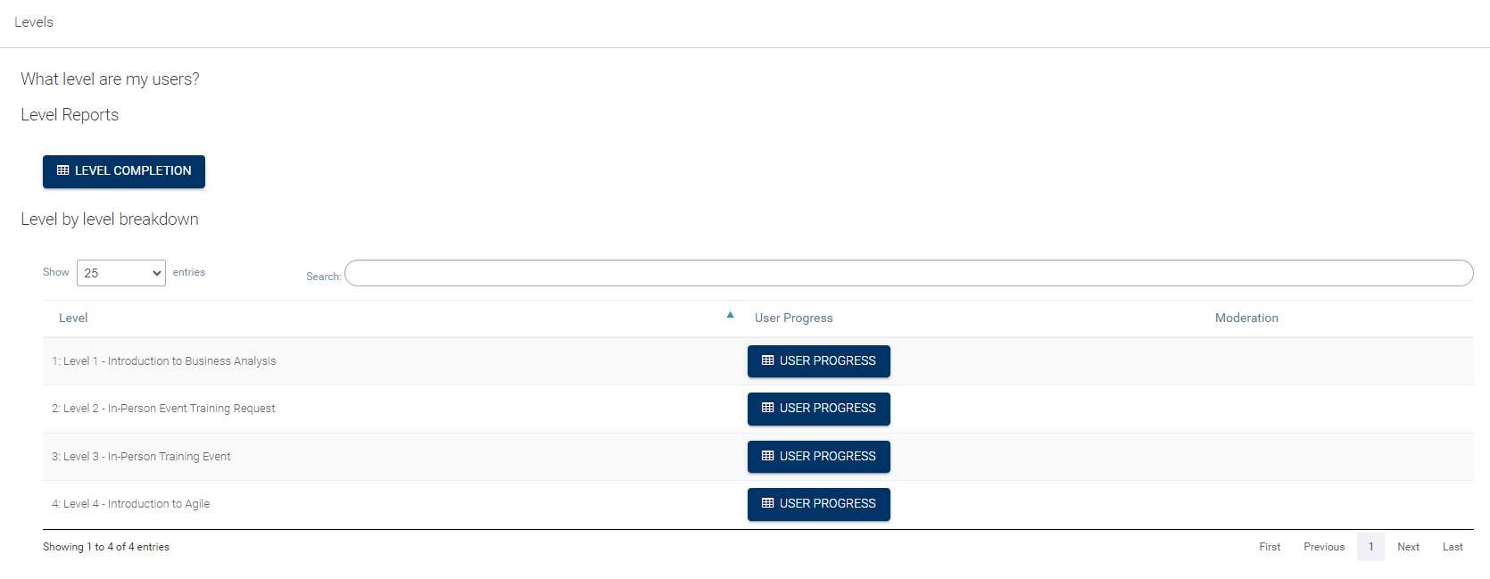Click the Level column sort arrow
The height and width of the screenshot is (579, 1490).
[x=730, y=315]
